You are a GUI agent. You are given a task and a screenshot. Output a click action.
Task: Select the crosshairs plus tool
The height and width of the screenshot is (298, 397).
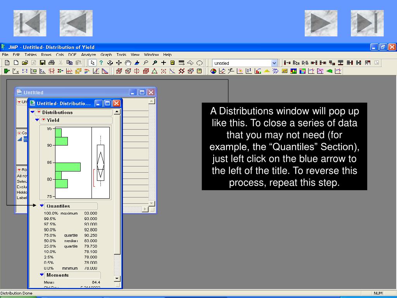(x=164, y=62)
